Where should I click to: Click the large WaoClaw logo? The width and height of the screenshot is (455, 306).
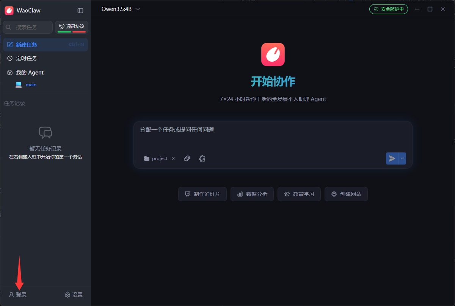pos(273,54)
